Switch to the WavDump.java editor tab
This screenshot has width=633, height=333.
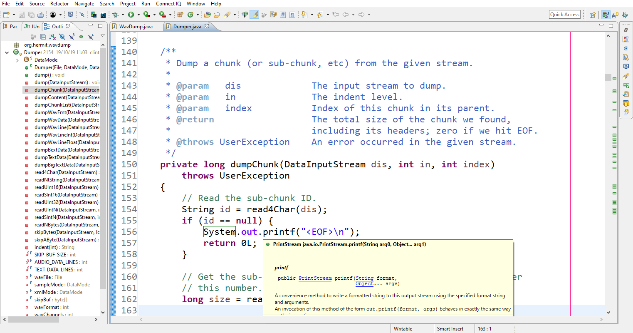[x=136, y=27]
